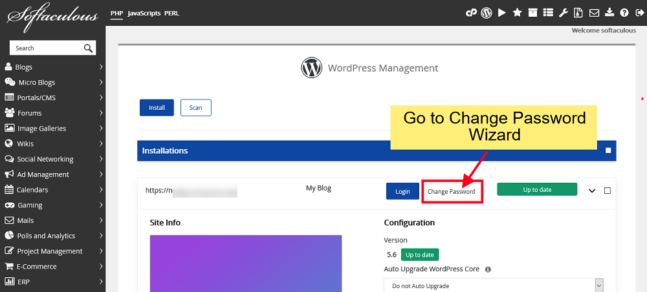The image size is (647, 292).
Task: Click the Change Password button
Action: tap(452, 191)
